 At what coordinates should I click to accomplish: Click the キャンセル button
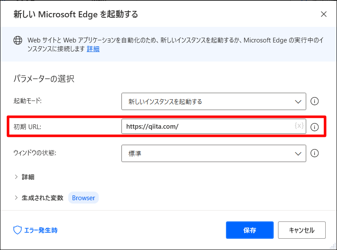coord(302,230)
